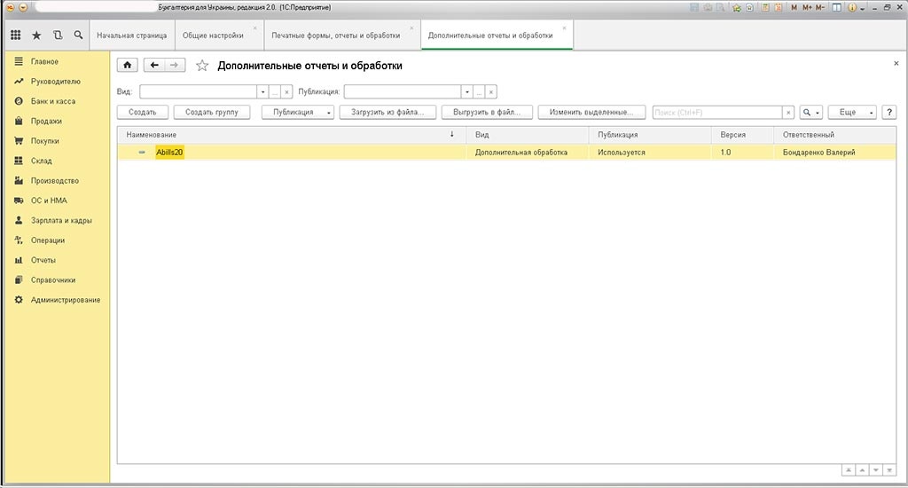This screenshot has height=488, width=908.
Task: Select Администрирование in the left sidebar
Action: pyautogui.click(x=65, y=300)
